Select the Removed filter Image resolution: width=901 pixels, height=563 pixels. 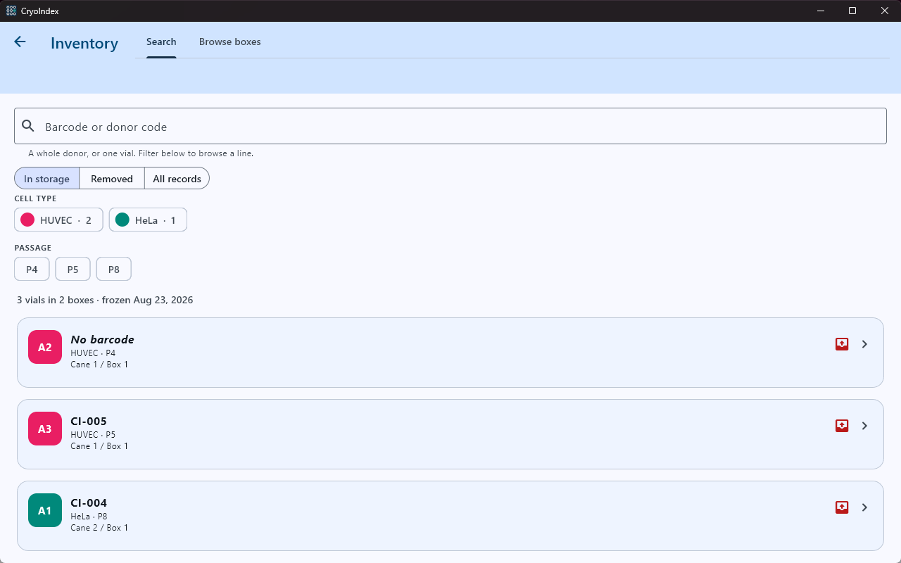[112, 179]
